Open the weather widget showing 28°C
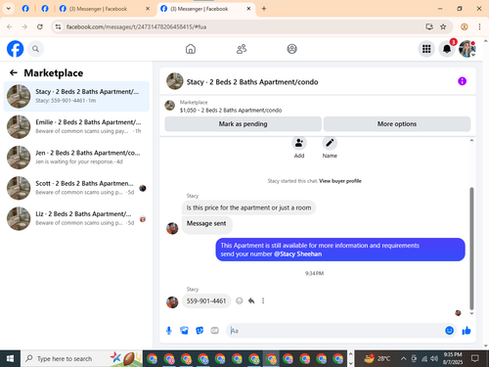Screen dimensions: 489x367 377,359
